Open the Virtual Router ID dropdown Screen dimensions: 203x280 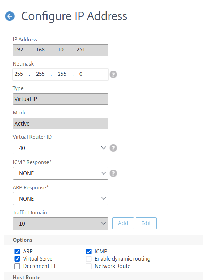pos(60,148)
